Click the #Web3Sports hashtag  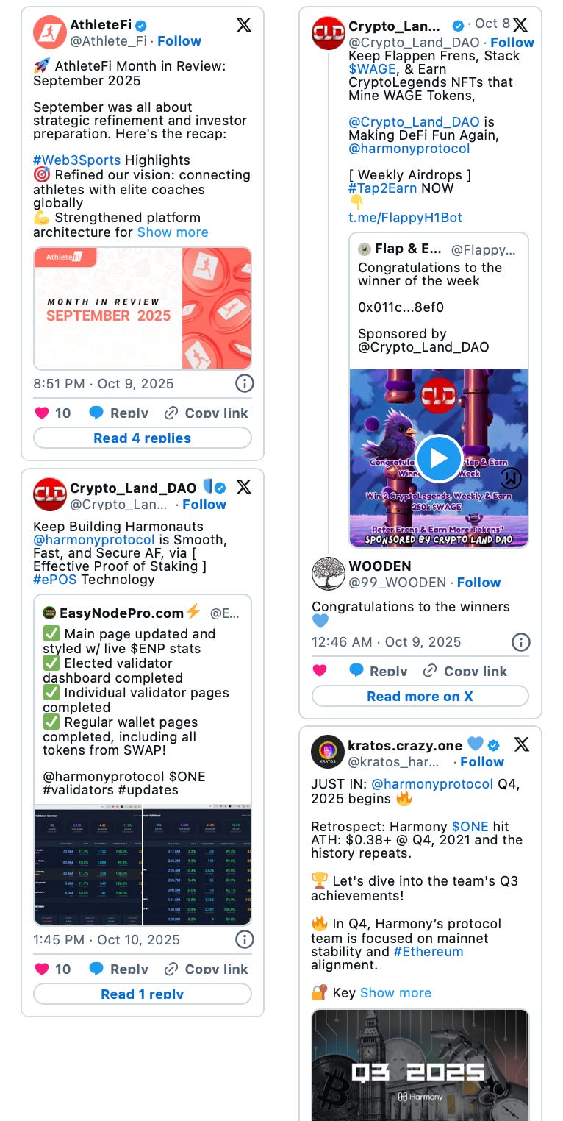point(77,160)
